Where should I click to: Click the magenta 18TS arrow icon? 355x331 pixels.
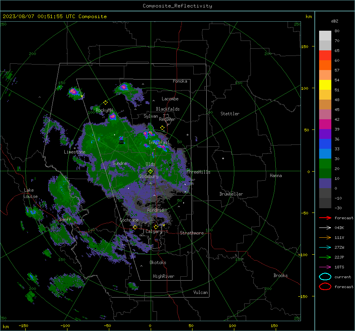pos(325,267)
